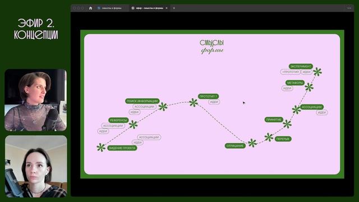Click the green 'ВИДЕНИЕ ПРОЕКТА' label
Screen dimensions: 359x202
(122, 148)
